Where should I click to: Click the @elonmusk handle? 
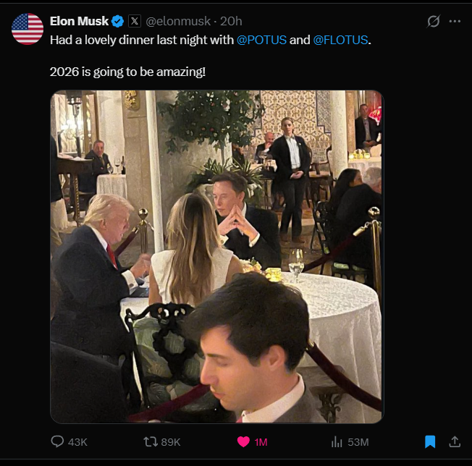178,21
